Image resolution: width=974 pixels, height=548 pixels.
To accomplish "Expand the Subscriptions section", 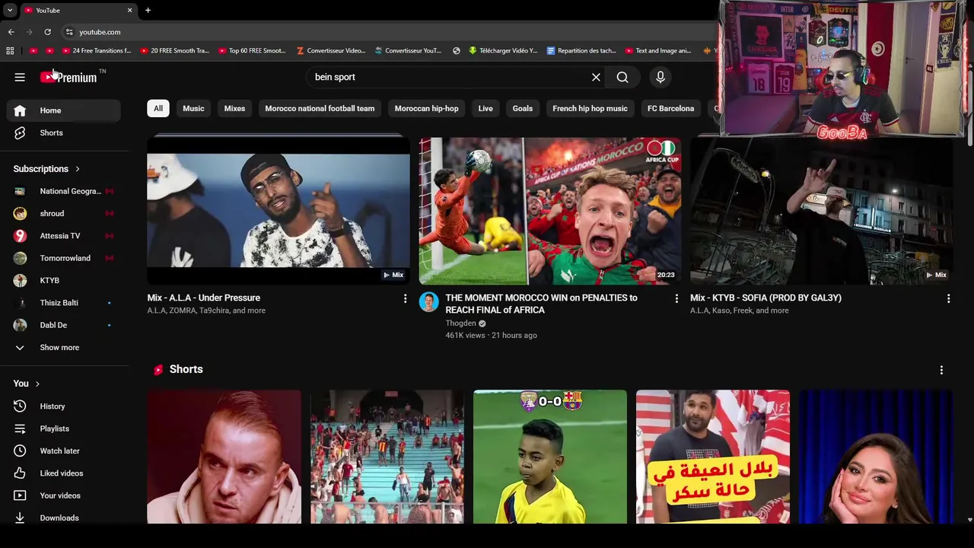I will (46, 169).
